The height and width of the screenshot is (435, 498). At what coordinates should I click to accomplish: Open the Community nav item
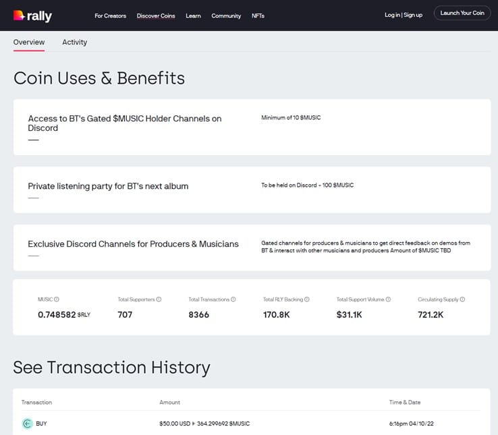[x=226, y=16]
